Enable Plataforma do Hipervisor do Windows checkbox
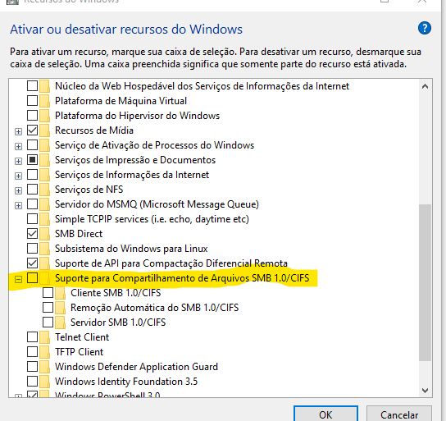 [32, 115]
